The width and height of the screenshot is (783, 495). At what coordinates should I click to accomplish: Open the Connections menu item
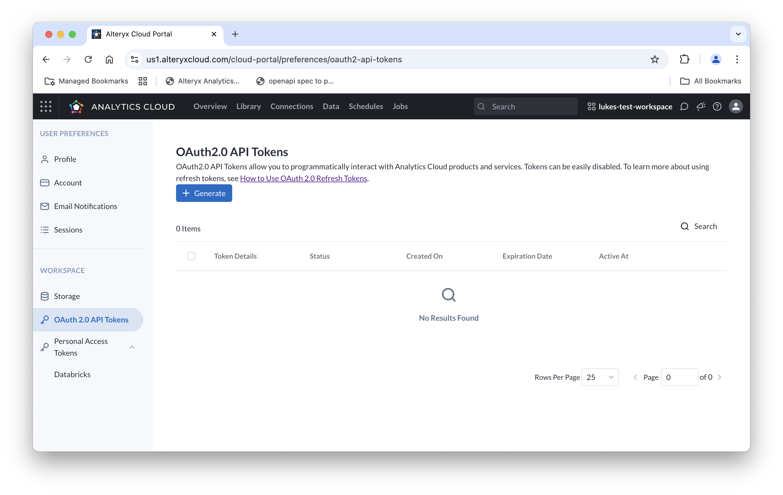point(292,106)
